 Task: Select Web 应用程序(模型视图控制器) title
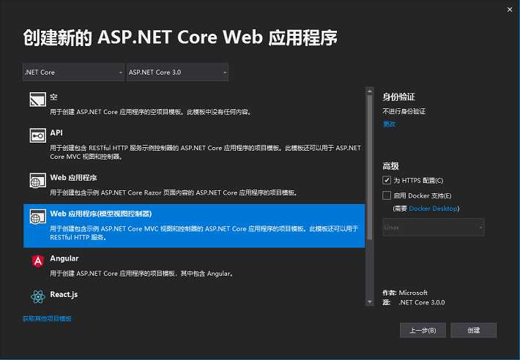click(x=101, y=214)
